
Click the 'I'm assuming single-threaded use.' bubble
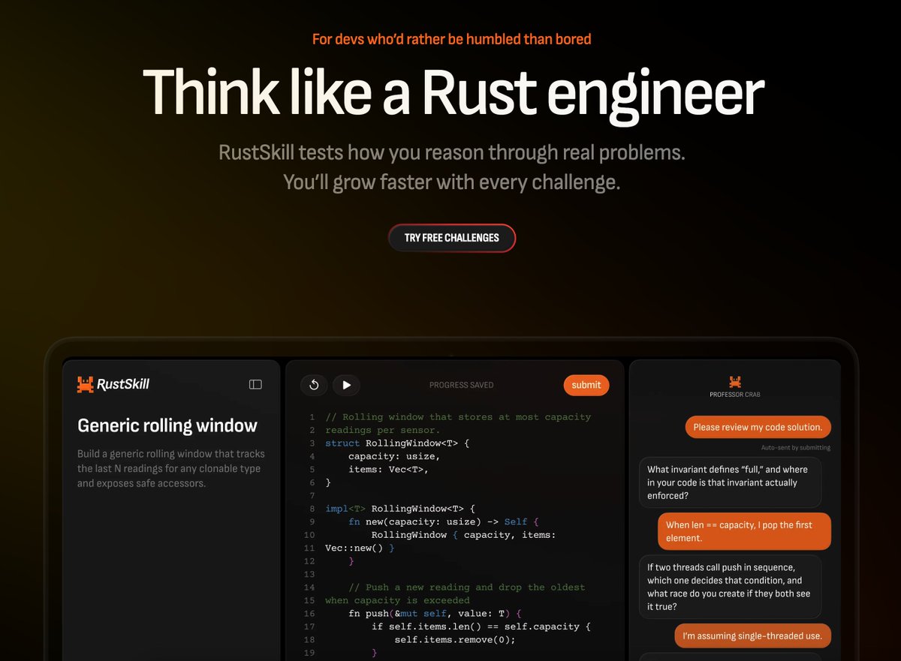[752, 636]
